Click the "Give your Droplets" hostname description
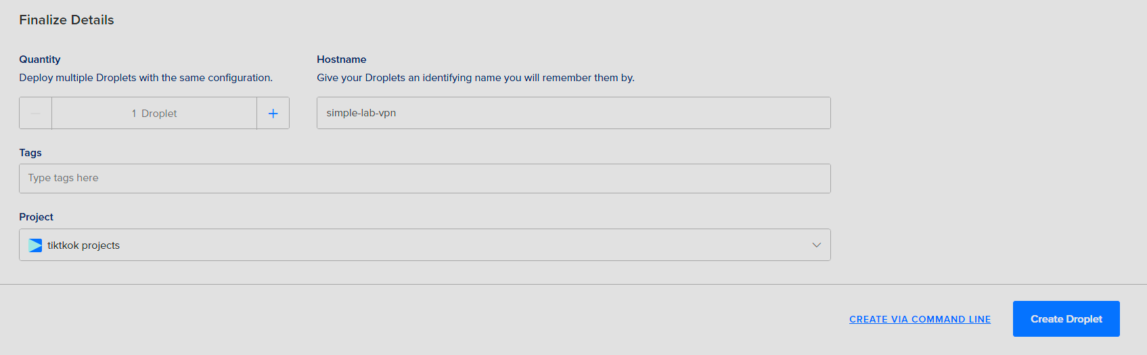Image resolution: width=1147 pixels, height=355 pixels. (475, 78)
